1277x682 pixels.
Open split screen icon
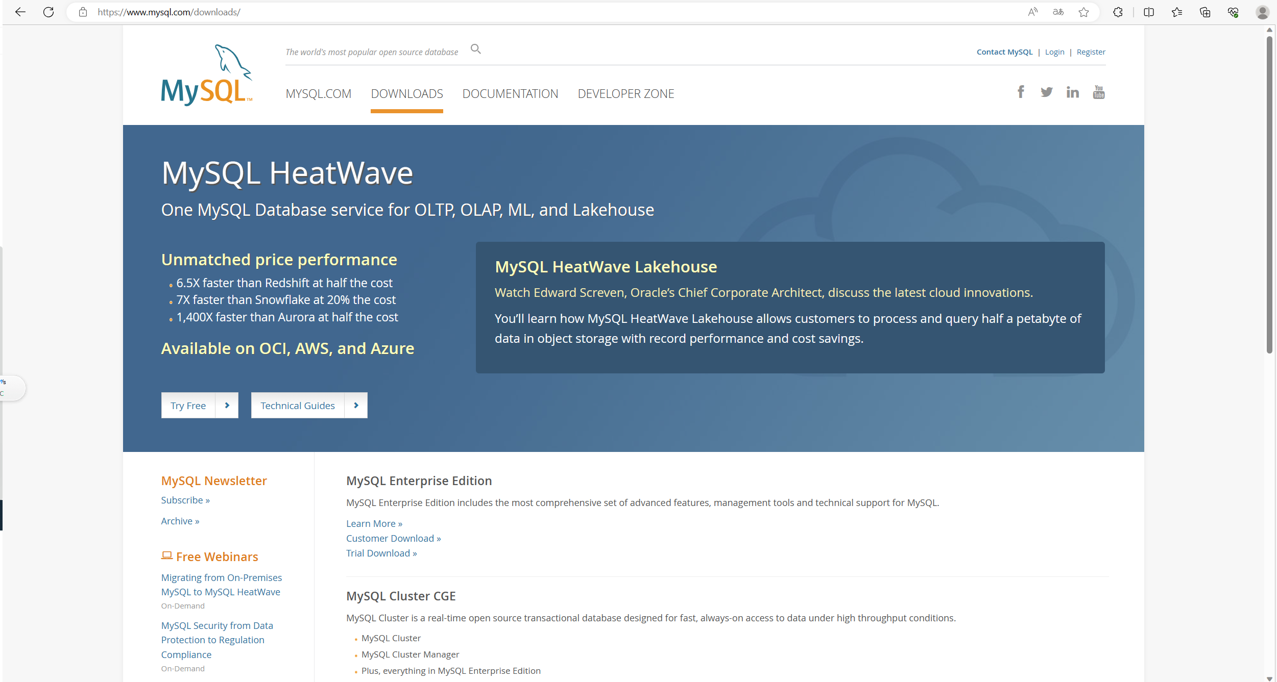[1149, 12]
